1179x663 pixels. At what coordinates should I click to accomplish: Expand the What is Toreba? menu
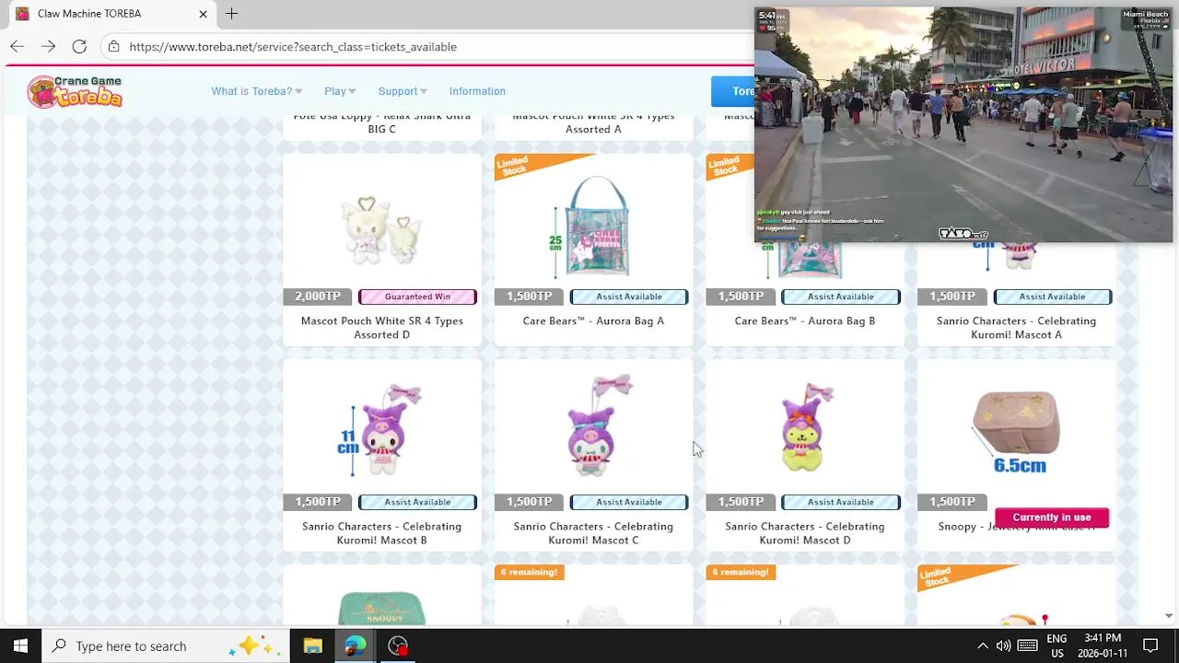tap(256, 91)
